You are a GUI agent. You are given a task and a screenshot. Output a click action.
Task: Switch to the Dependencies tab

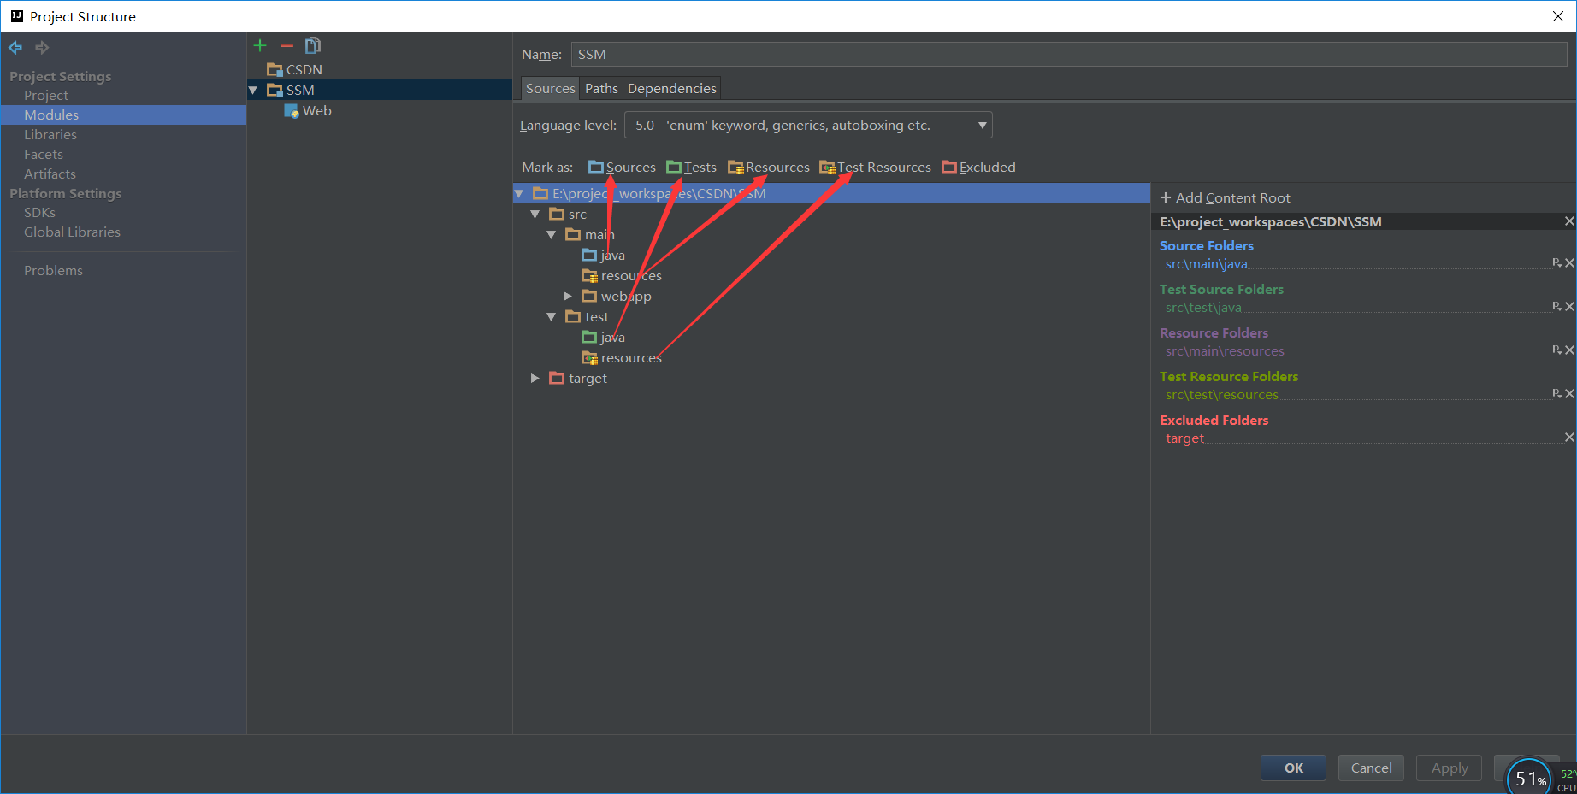pyautogui.click(x=671, y=88)
